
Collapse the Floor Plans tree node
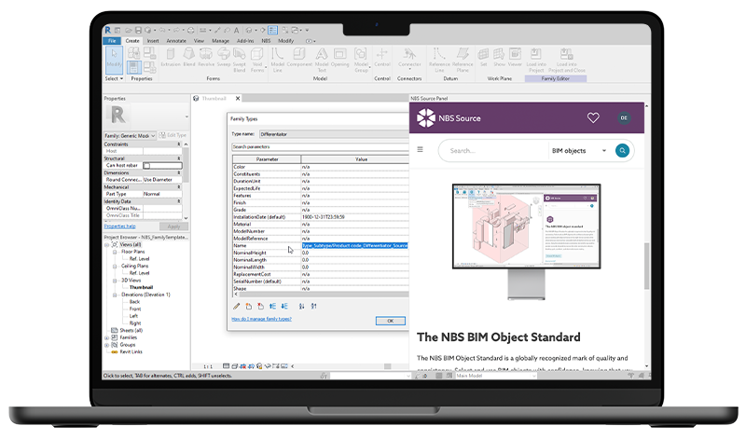coord(113,251)
